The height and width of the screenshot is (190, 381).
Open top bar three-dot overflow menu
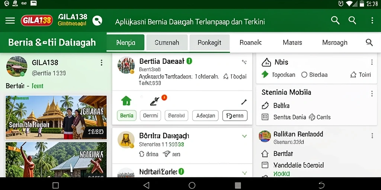[x=372, y=20]
